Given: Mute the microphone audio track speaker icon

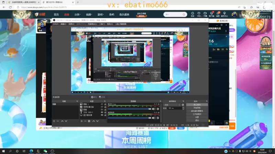Looking at the screenshot, I should click(154, 109).
